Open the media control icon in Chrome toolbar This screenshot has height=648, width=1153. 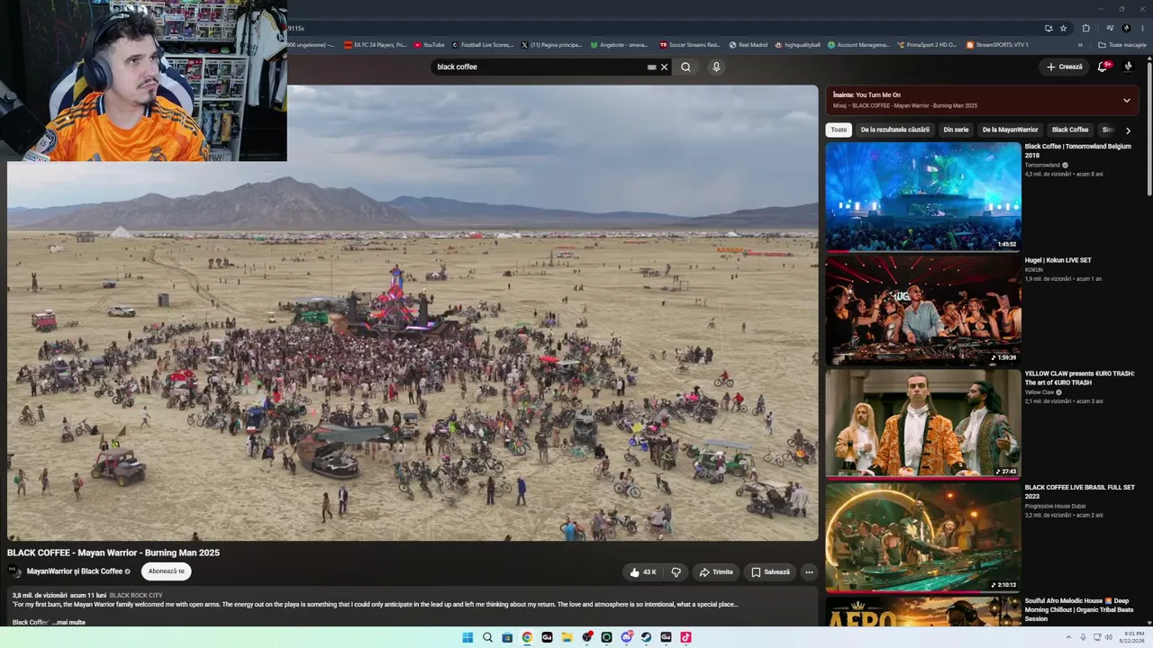pos(1110,28)
